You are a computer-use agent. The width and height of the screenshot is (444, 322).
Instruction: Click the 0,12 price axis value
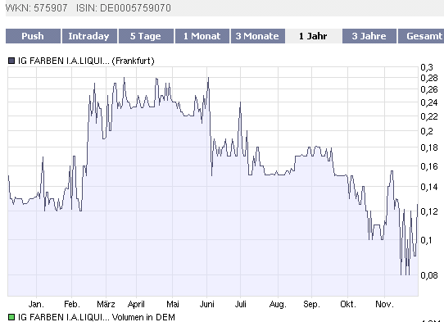click(x=429, y=211)
